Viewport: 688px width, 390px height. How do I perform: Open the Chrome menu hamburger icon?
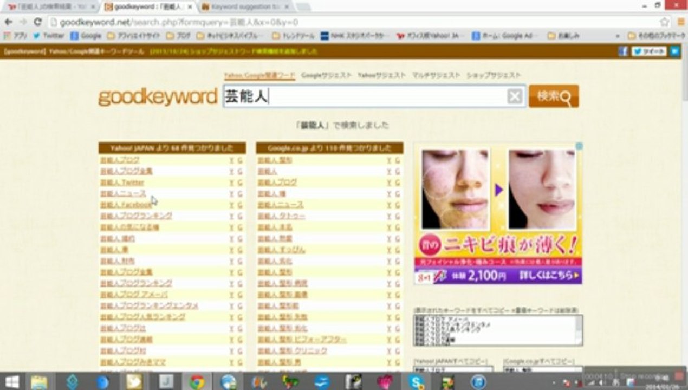point(681,22)
